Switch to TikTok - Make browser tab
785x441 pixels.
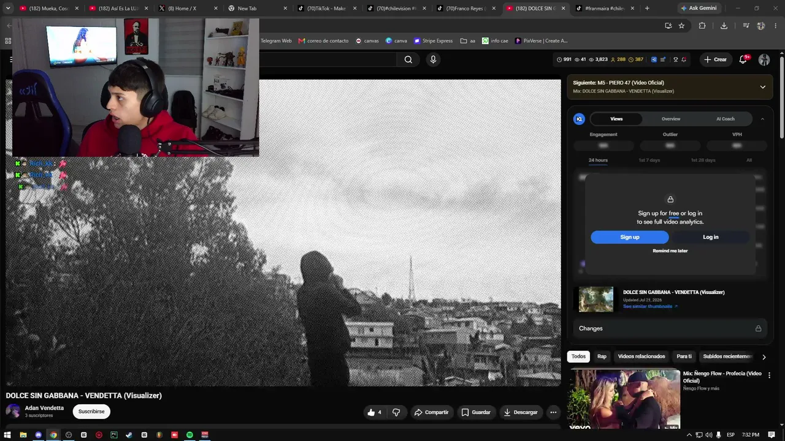[326, 9]
